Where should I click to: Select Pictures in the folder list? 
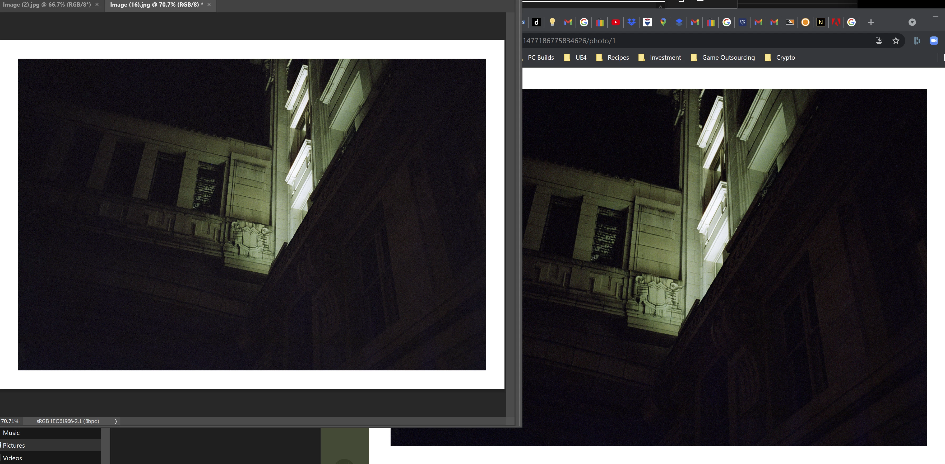[14, 445]
